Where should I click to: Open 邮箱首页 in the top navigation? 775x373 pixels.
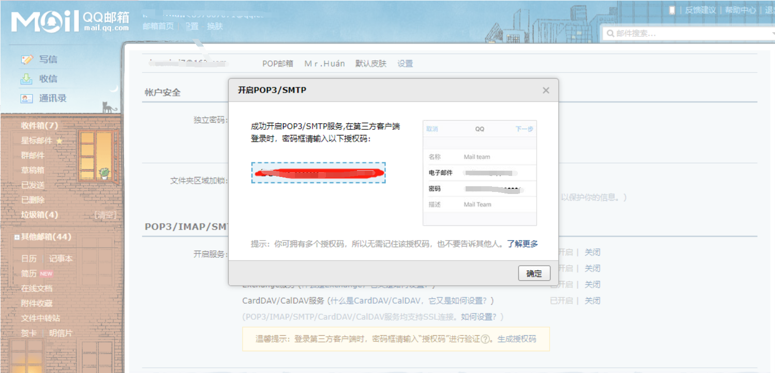click(158, 26)
